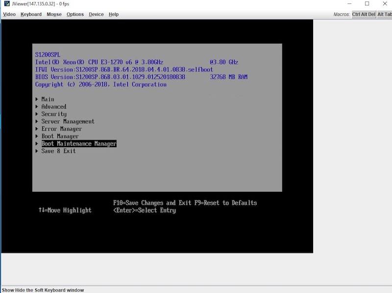Click the arrow beside Advanced

point(37,107)
